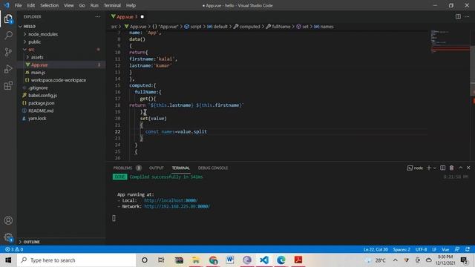Image resolution: width=475 pixels, height=267 pixels.
Task: Split the terminal panel
Action: click(x=442, y=168)
